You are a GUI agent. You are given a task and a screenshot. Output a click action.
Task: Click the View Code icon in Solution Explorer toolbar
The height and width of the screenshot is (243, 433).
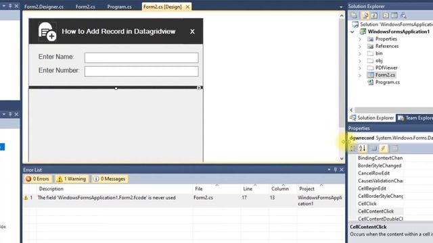point(386,16)
